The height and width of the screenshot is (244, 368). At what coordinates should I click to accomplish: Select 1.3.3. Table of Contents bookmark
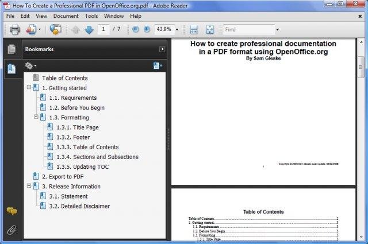87,147
